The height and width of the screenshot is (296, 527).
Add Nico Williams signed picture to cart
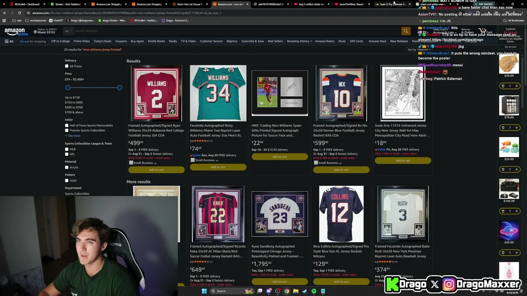click(x=280, y=157)
